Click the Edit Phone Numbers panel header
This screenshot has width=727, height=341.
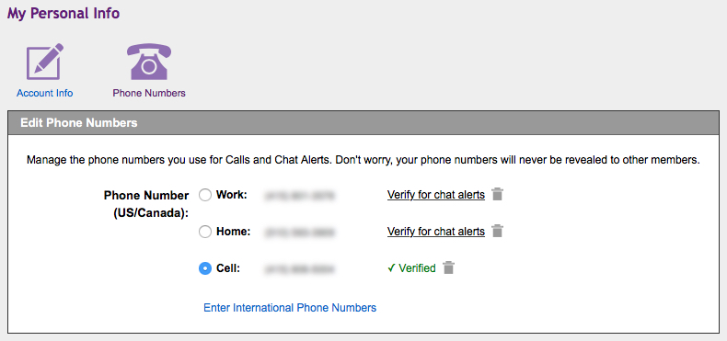(363, 123)
